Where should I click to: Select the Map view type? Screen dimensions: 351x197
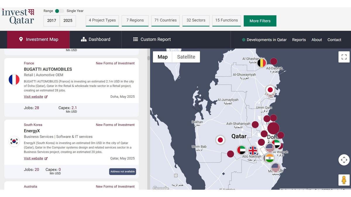(x=163, y=57)
